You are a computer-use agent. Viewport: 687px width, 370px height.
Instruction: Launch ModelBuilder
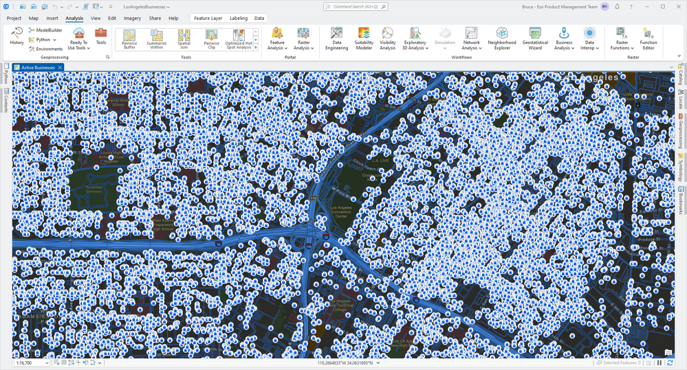click(45, 30)
